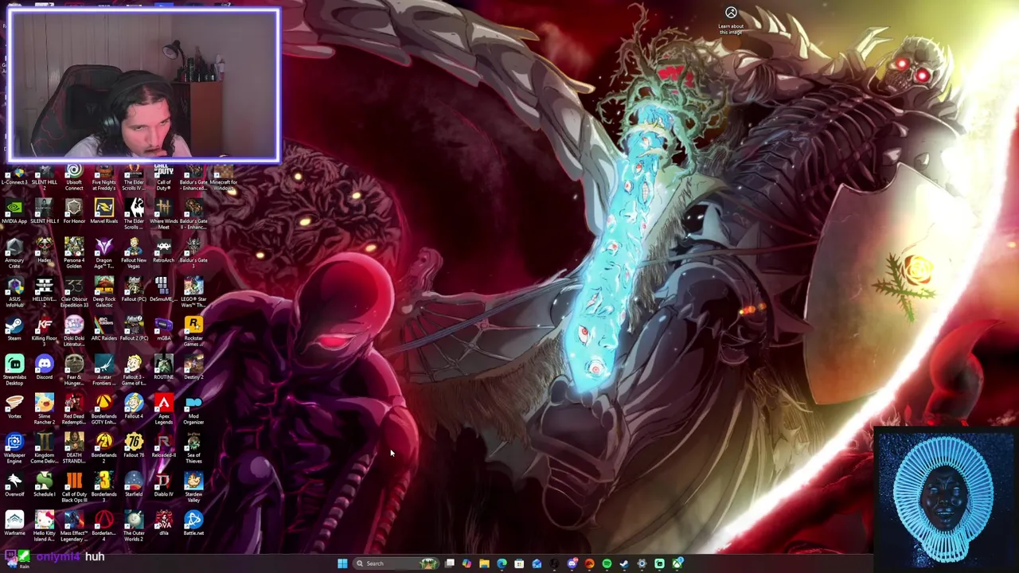Click the taskbar Search box
Viewport: 1019px width, 573px height.
[394, 563]
